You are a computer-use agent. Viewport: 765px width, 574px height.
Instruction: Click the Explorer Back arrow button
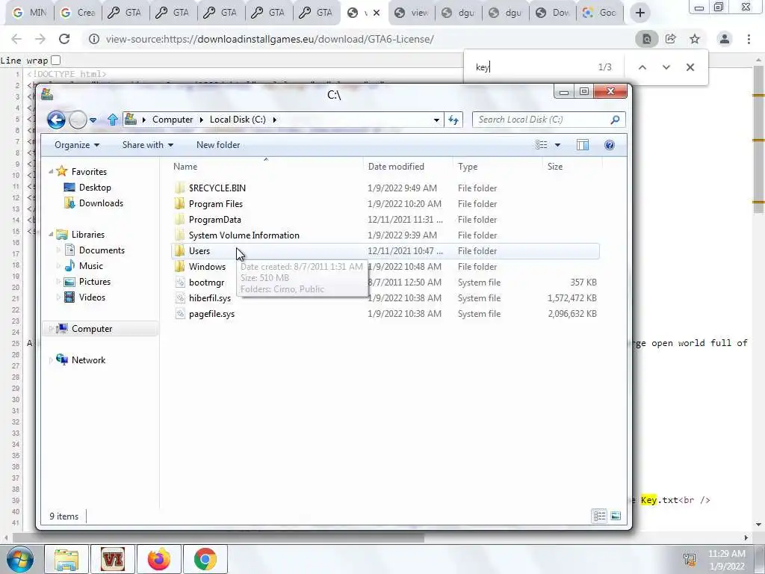[56, 120]
